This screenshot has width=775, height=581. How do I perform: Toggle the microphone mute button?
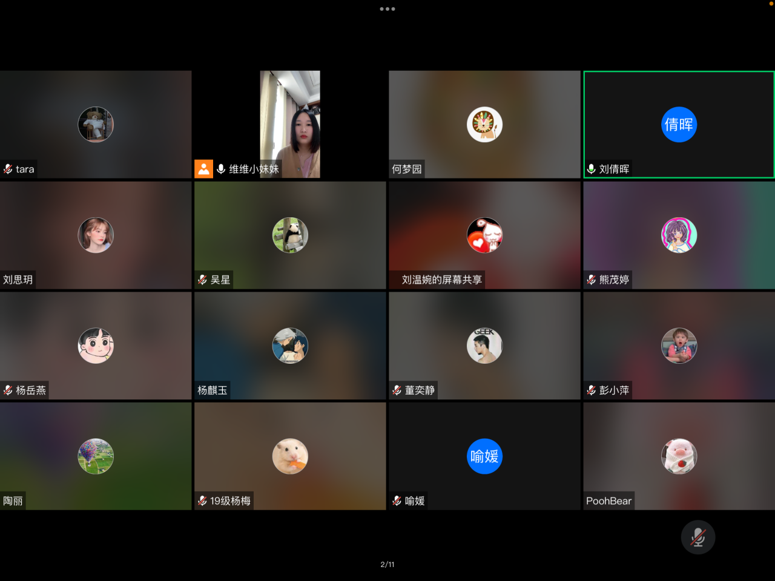tap(697, 537)
